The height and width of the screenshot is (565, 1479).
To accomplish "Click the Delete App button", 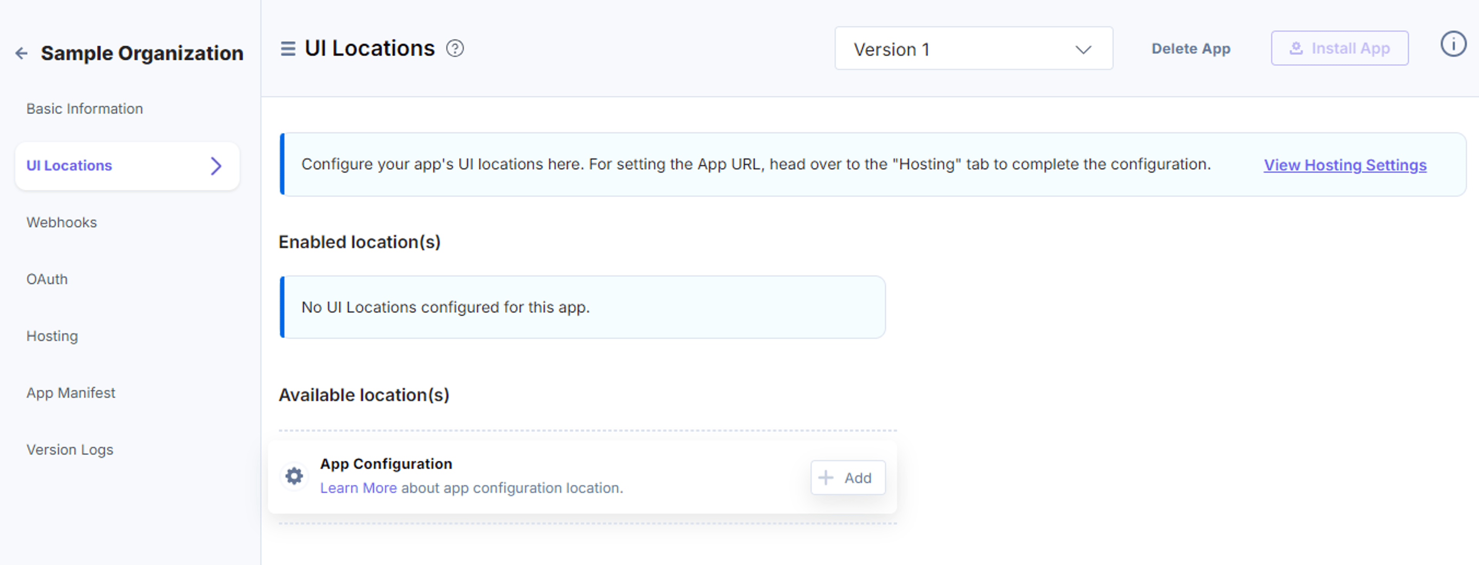I will (1191, 49).
